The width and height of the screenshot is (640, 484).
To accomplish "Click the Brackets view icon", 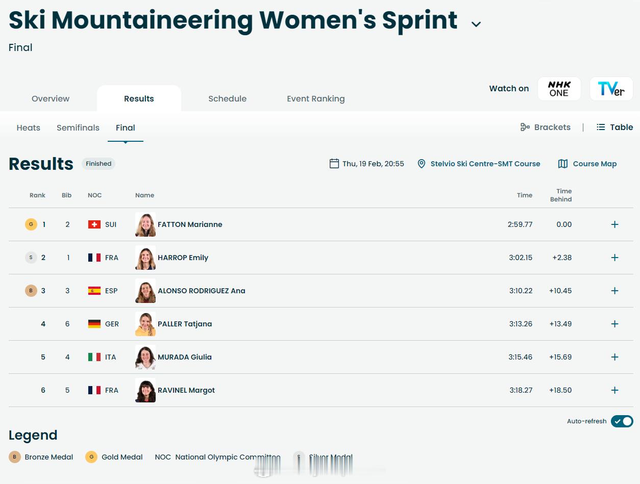I will (x=525, y=127).
